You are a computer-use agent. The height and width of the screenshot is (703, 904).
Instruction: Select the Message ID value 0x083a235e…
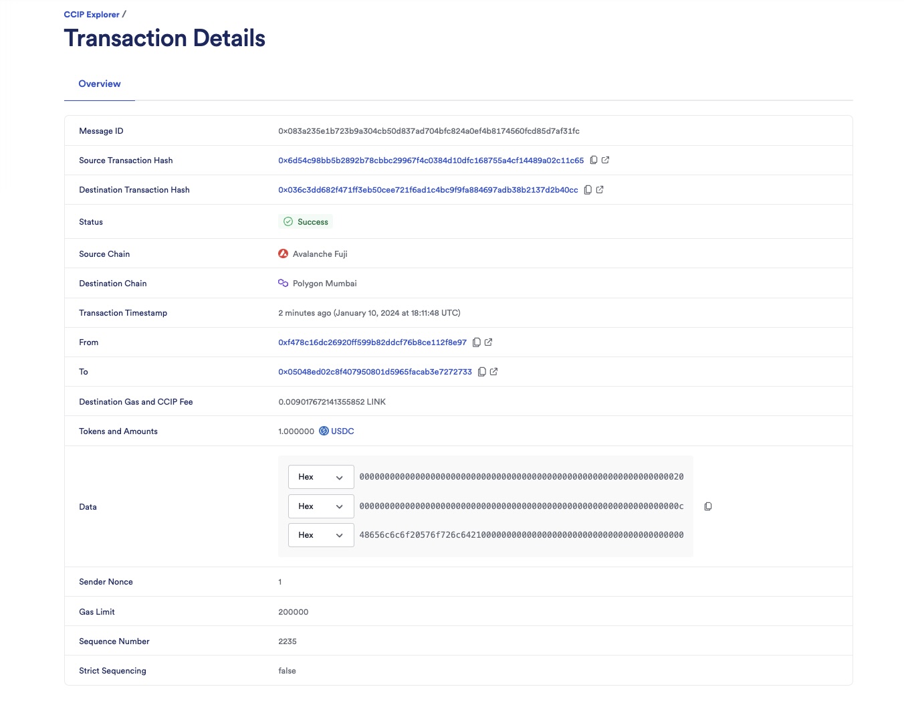coord(429,131)
